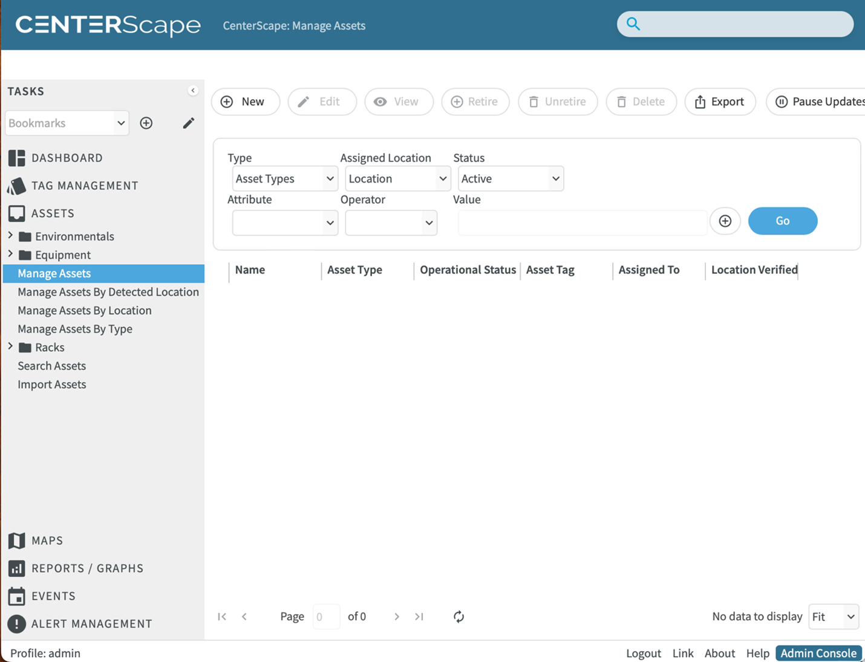Add filter criterion with plus button
Screen dimensions: 865x662
tap(725, 221)
